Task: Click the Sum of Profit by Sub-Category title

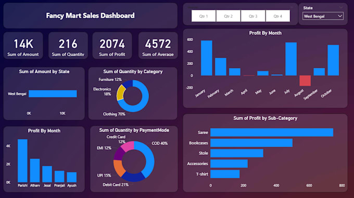Action: [x=265, y=118]
